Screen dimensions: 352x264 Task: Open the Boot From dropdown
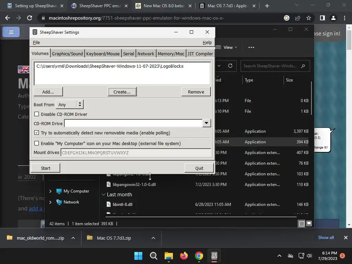coord(69,104)
